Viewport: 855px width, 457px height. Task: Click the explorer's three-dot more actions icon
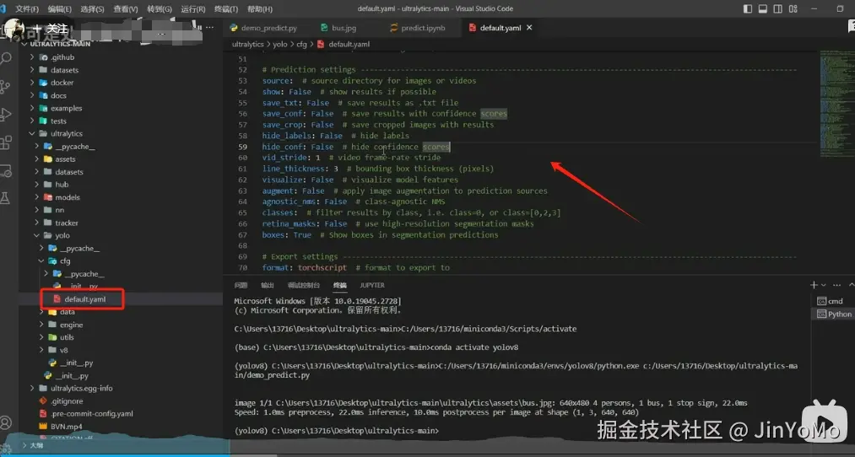coord(212,28)
